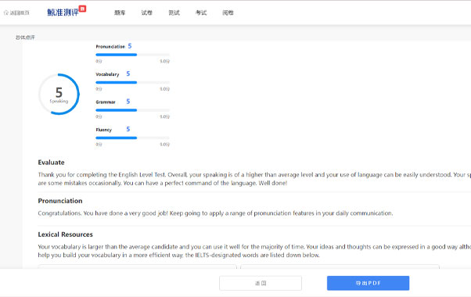Click the Fluency score progress bar

[x=132, y=138]
